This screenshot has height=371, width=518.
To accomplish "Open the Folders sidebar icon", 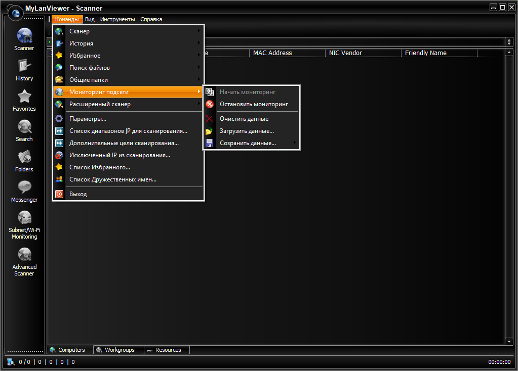I will 24,157.
